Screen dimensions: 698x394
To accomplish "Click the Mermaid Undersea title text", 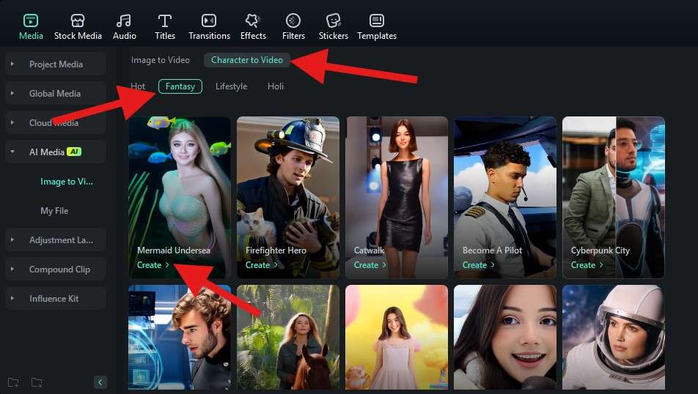I will click(x=174, y=250).
